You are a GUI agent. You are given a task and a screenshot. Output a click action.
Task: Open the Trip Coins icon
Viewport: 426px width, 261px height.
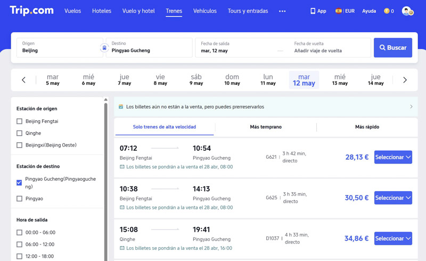click(x=387, y=11)
